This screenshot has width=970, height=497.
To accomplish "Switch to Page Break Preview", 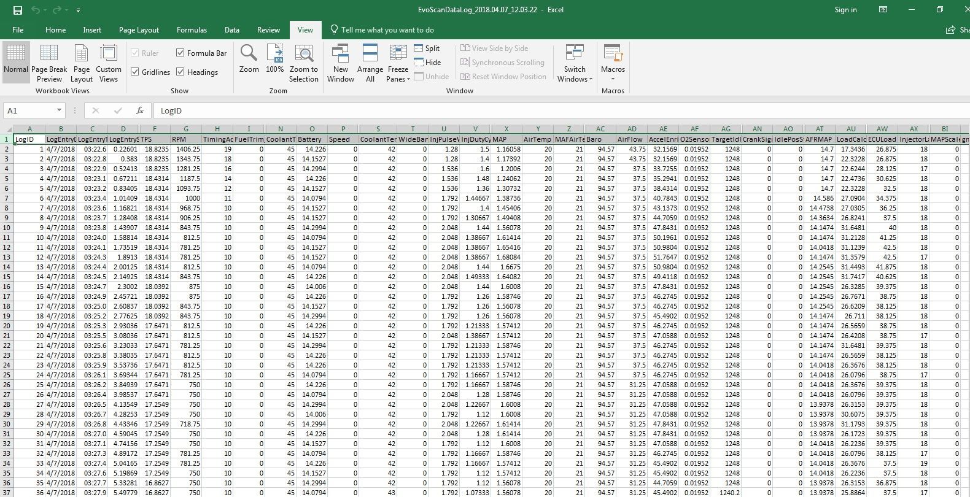I will pyautogui.click(x=49, y=63).
